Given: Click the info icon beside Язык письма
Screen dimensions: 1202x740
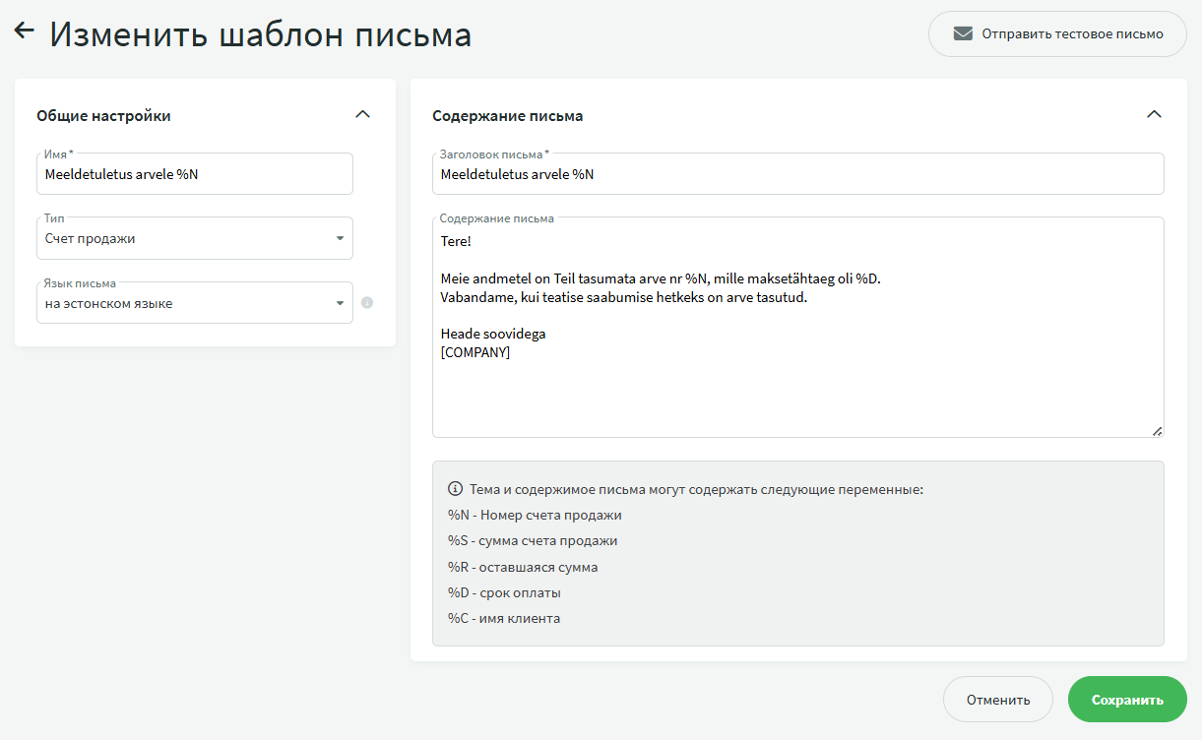Looking at the screenshot, I should 367,303.
